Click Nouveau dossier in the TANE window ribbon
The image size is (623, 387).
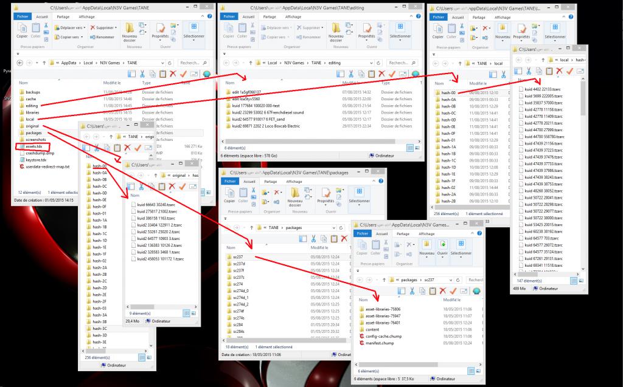[130, 32]
